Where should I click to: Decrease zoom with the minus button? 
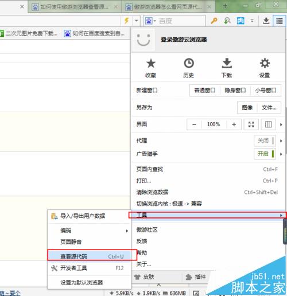coord(194,124)
